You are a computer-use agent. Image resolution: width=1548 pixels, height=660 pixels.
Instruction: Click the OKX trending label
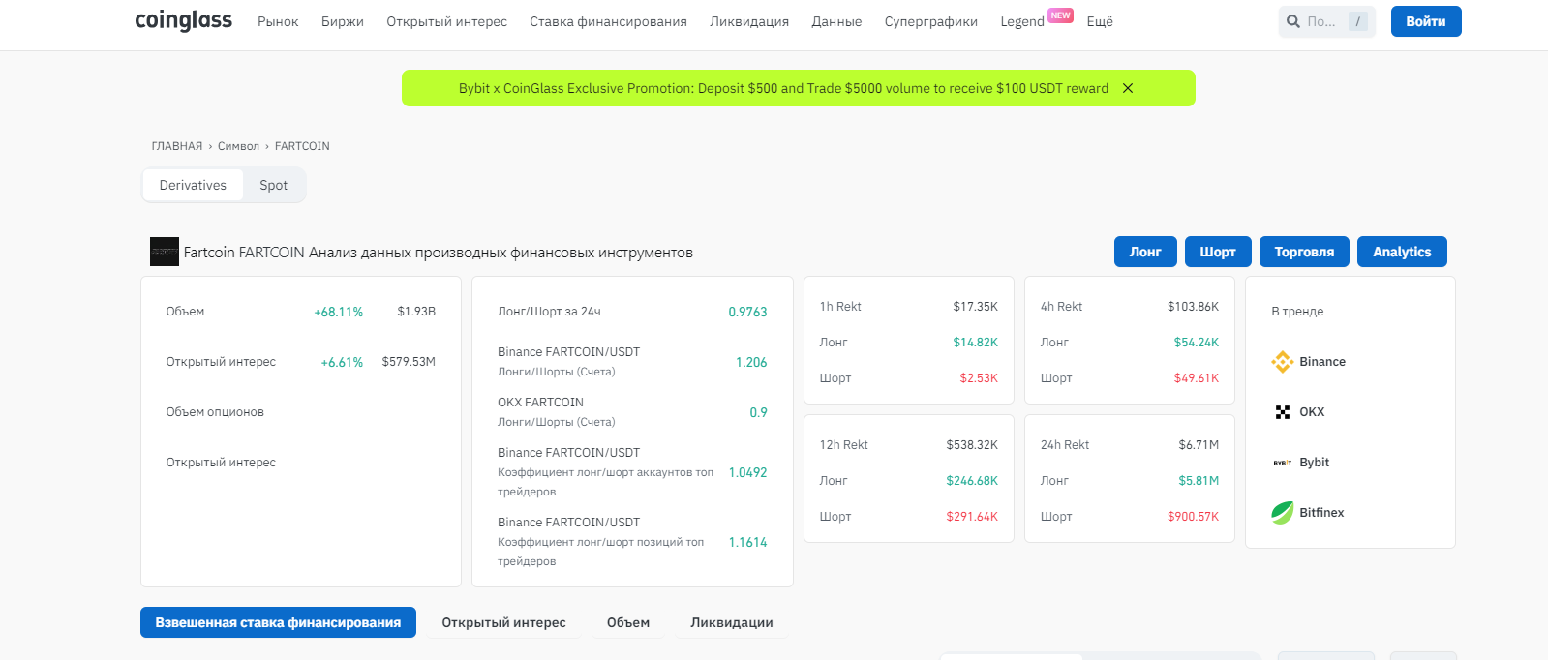click(1312, 412)
